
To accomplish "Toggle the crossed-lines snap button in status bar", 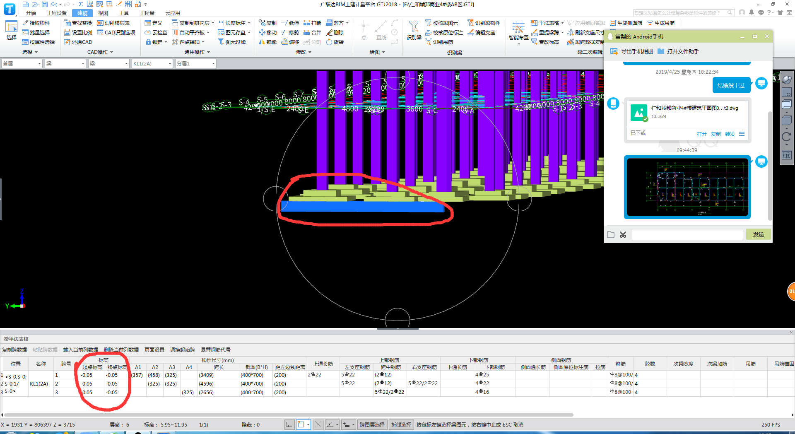I will 318,424.
